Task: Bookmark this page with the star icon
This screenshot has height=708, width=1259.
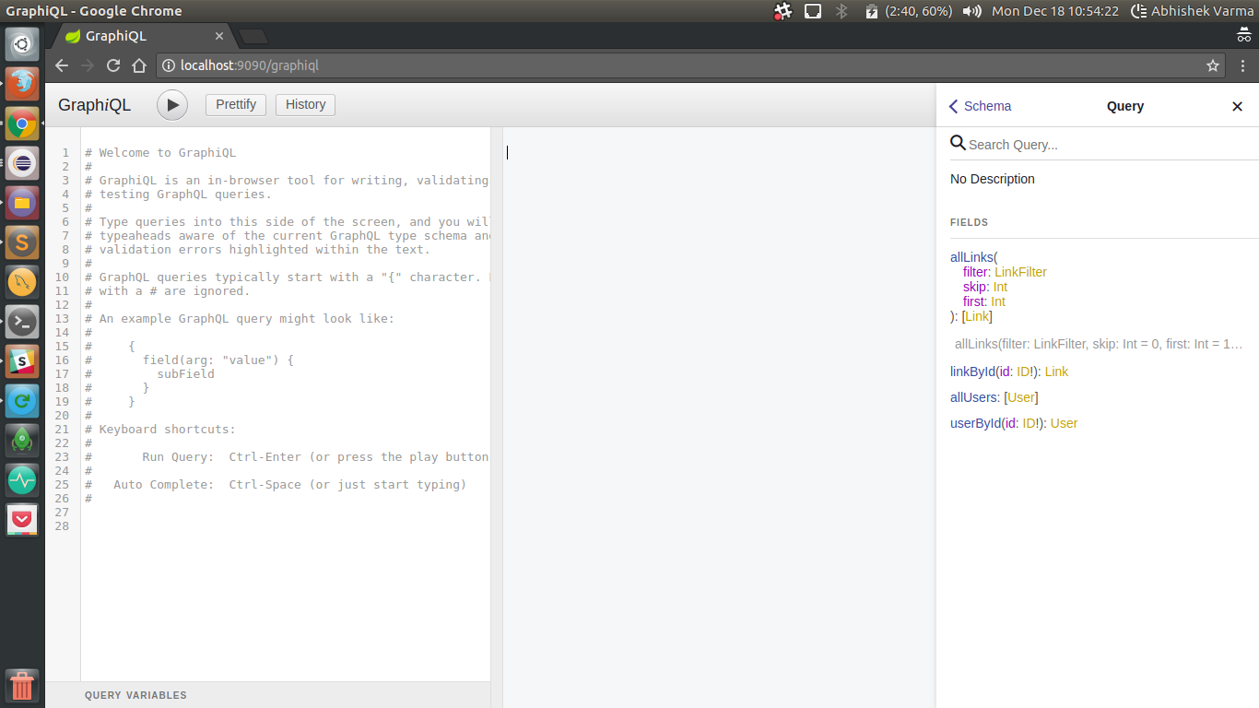Action: coord(1212,65)
